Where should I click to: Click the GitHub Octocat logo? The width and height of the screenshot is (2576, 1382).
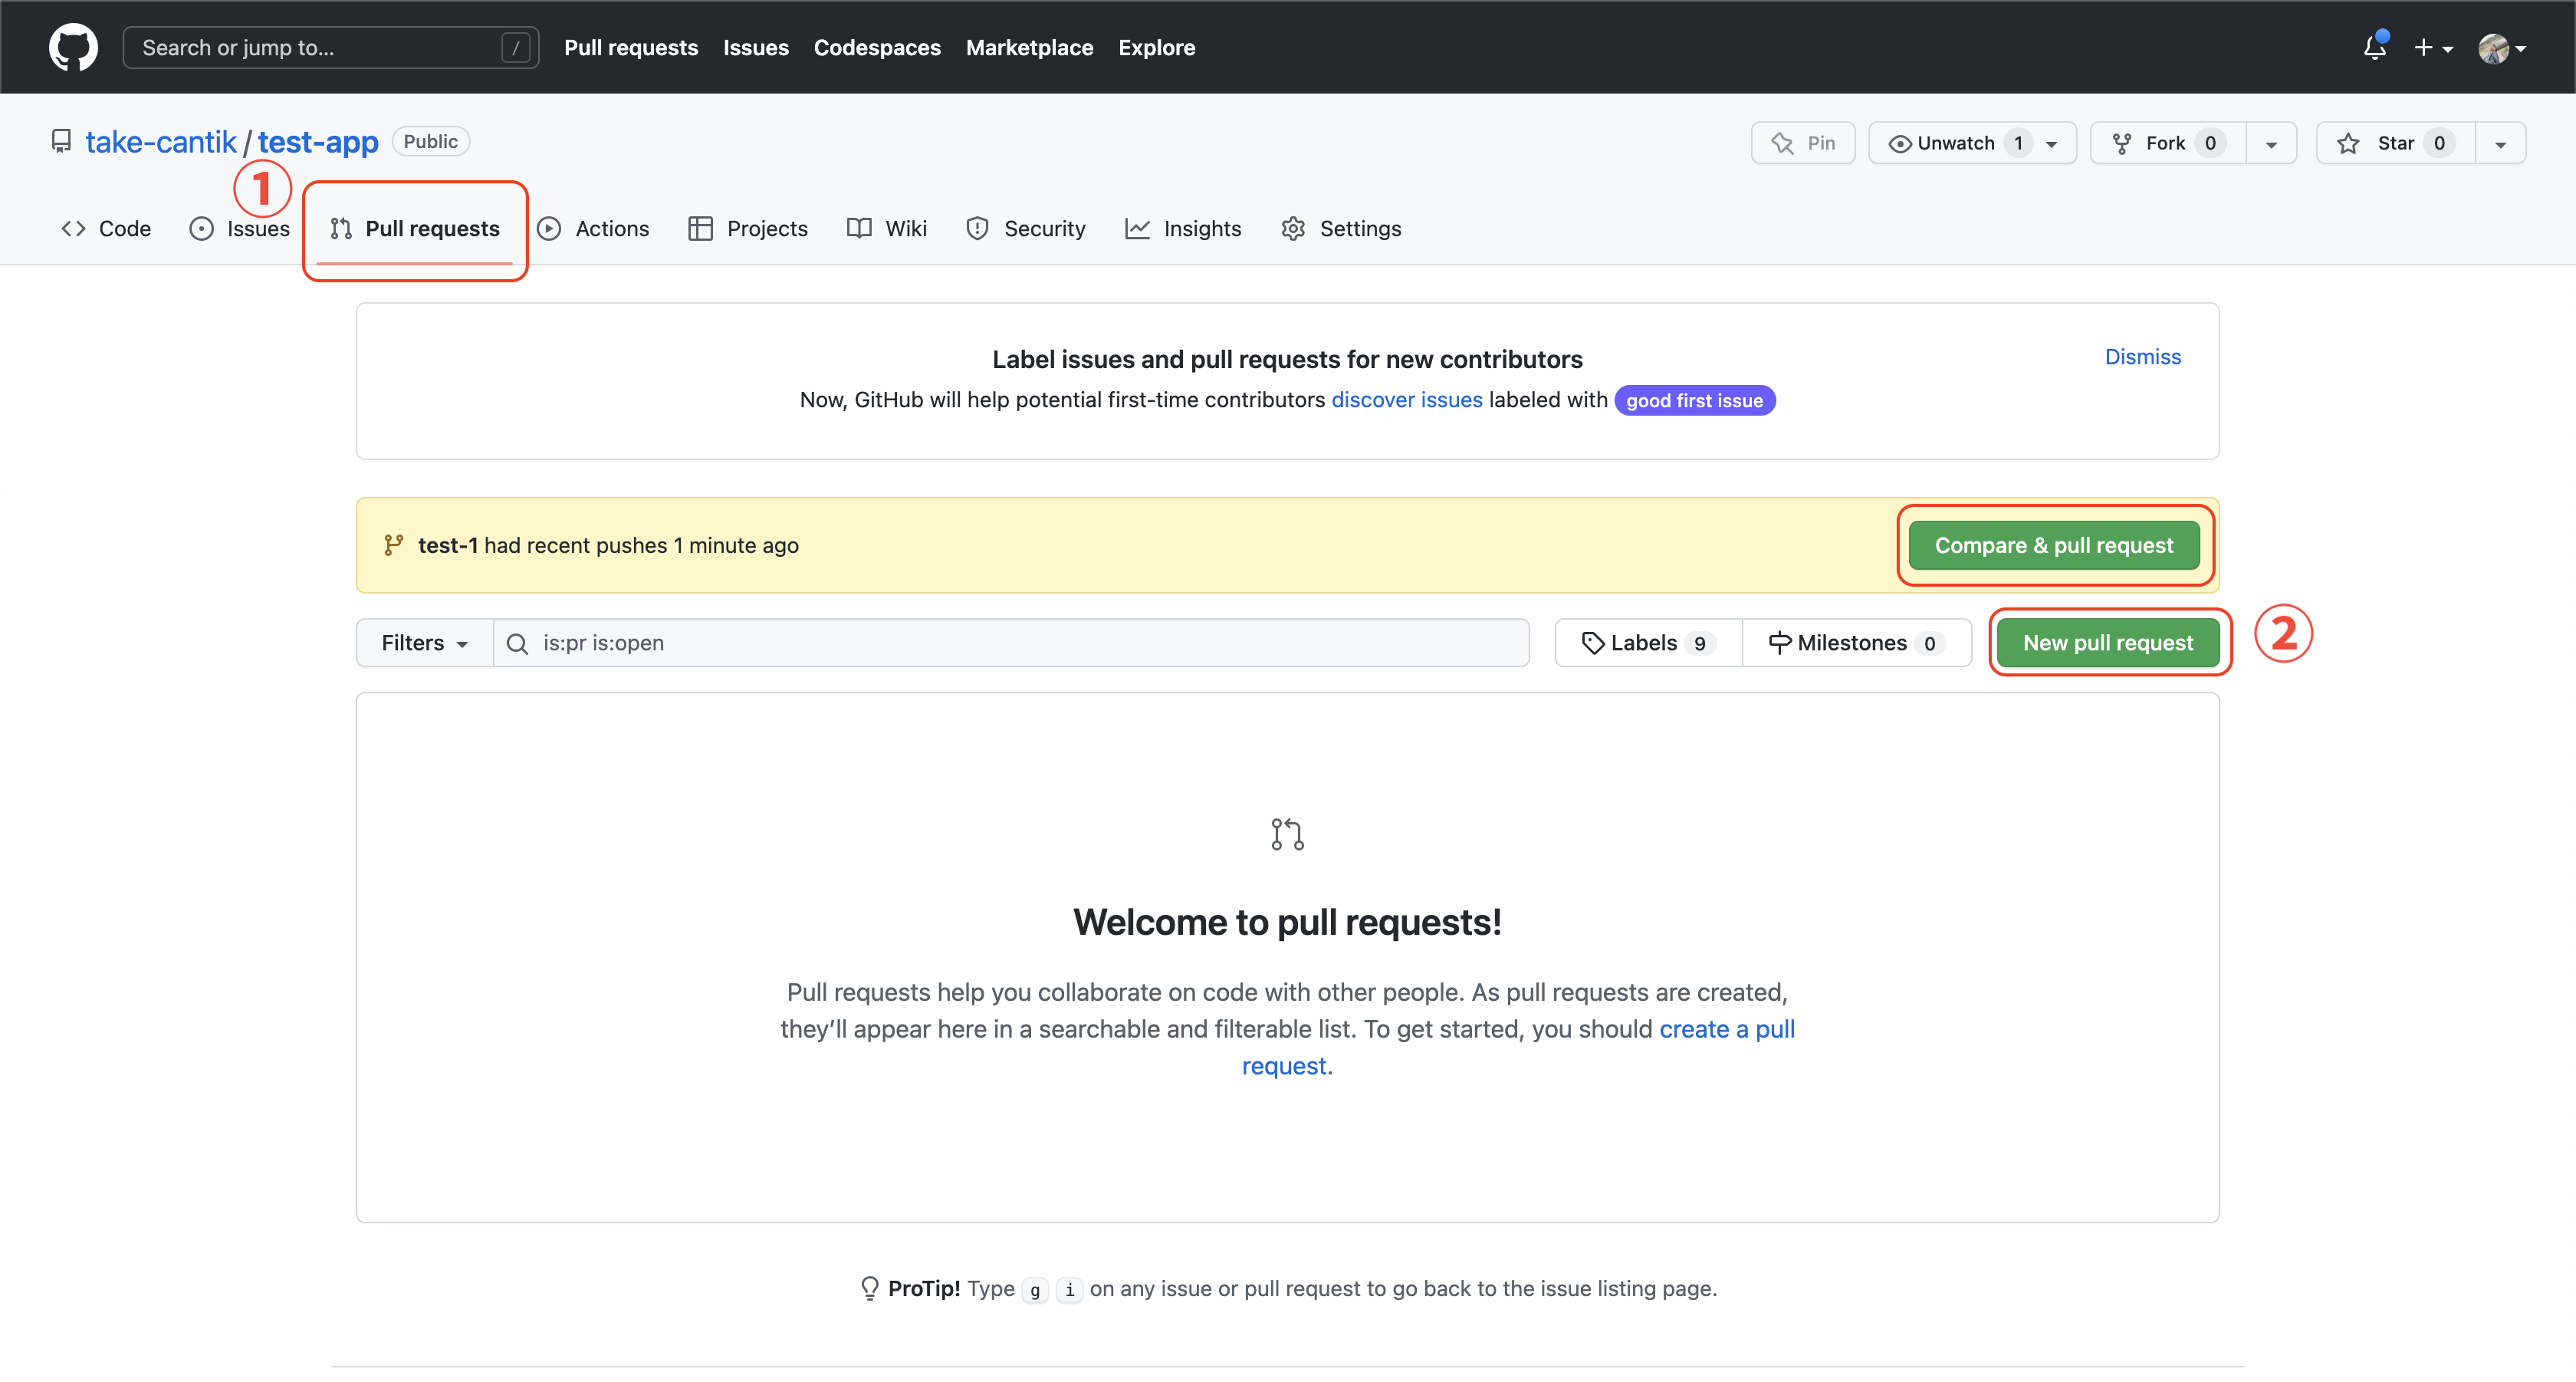point(73,47)
